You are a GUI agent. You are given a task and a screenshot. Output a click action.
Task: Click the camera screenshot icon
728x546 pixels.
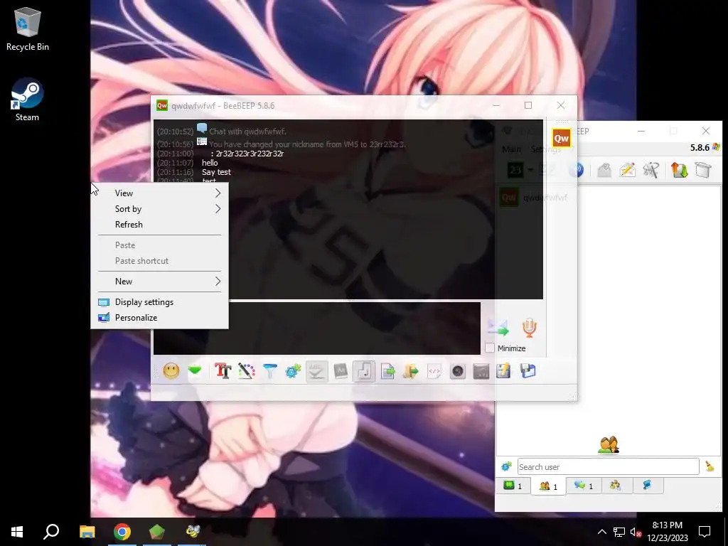pos(458,371)
